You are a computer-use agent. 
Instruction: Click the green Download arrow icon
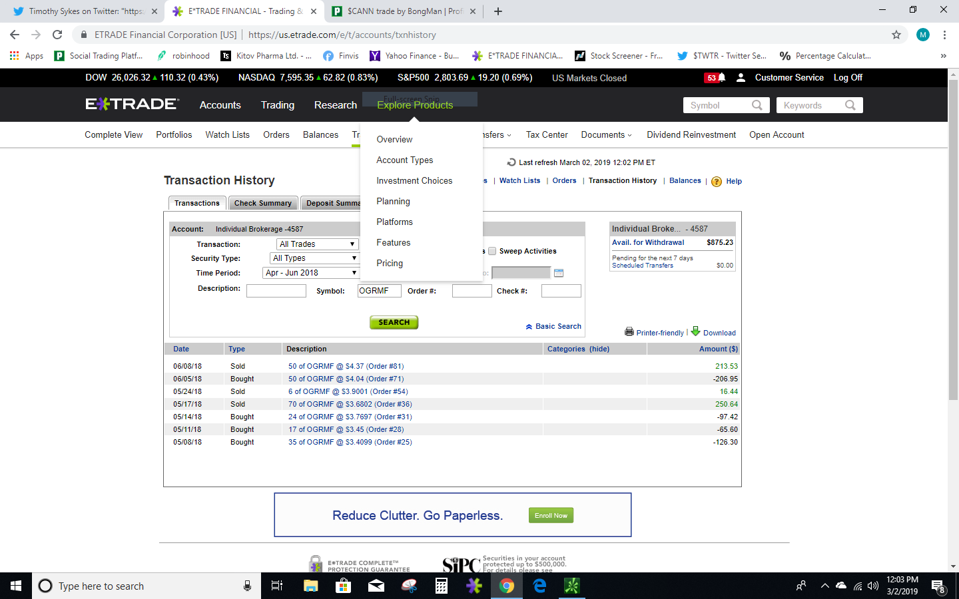696,331
